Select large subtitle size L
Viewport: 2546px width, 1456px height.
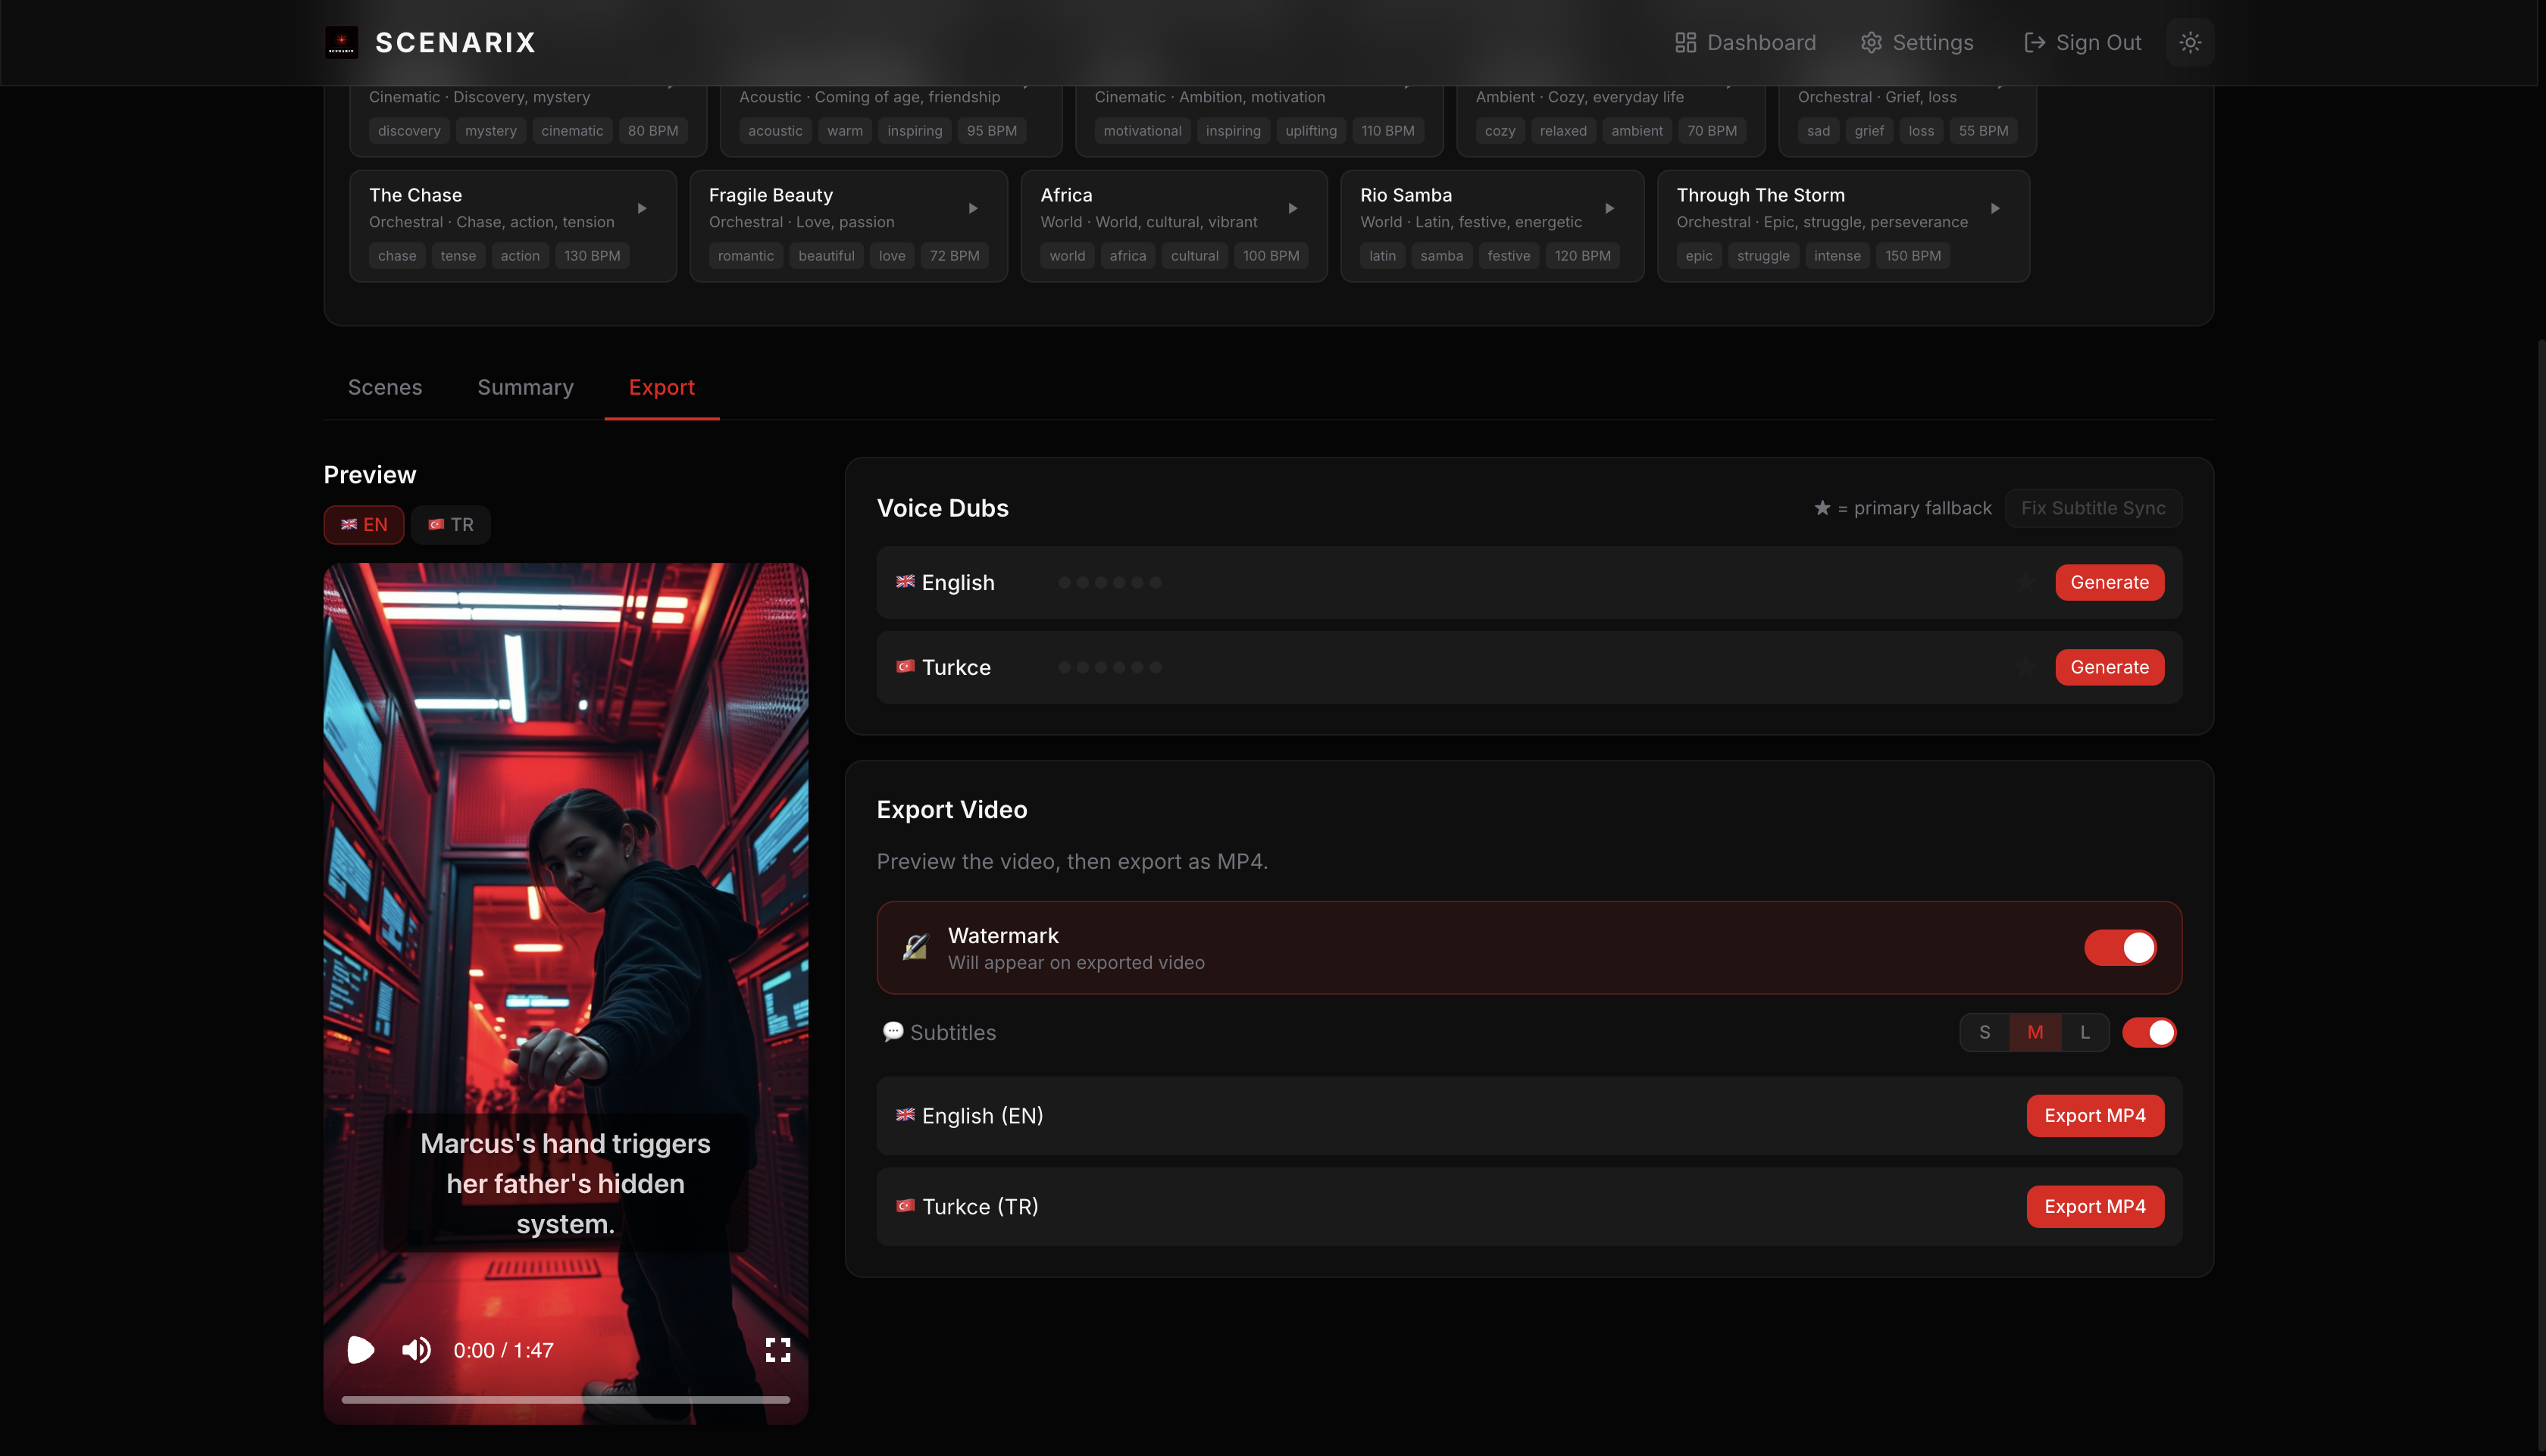[2085, 1032]
